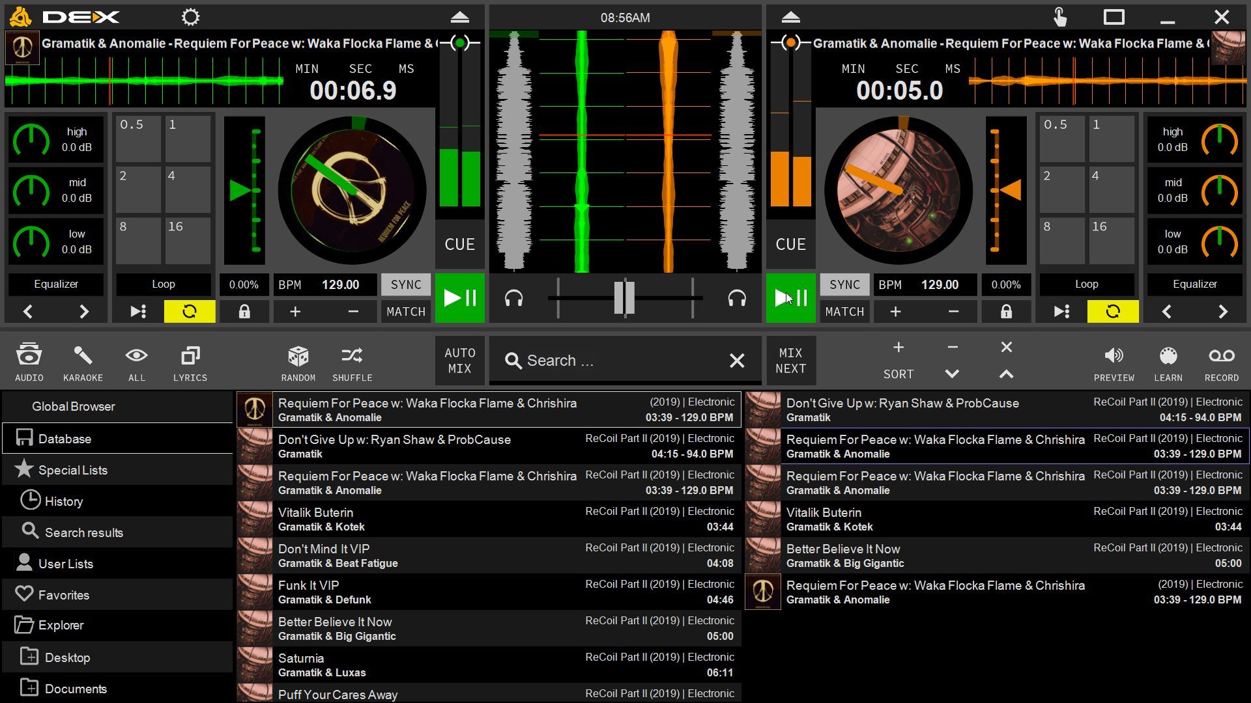The width and height of the screenshot is (1251, 703).
Task: Show ALL file types eye icon
Action: (x=136, y=362)
